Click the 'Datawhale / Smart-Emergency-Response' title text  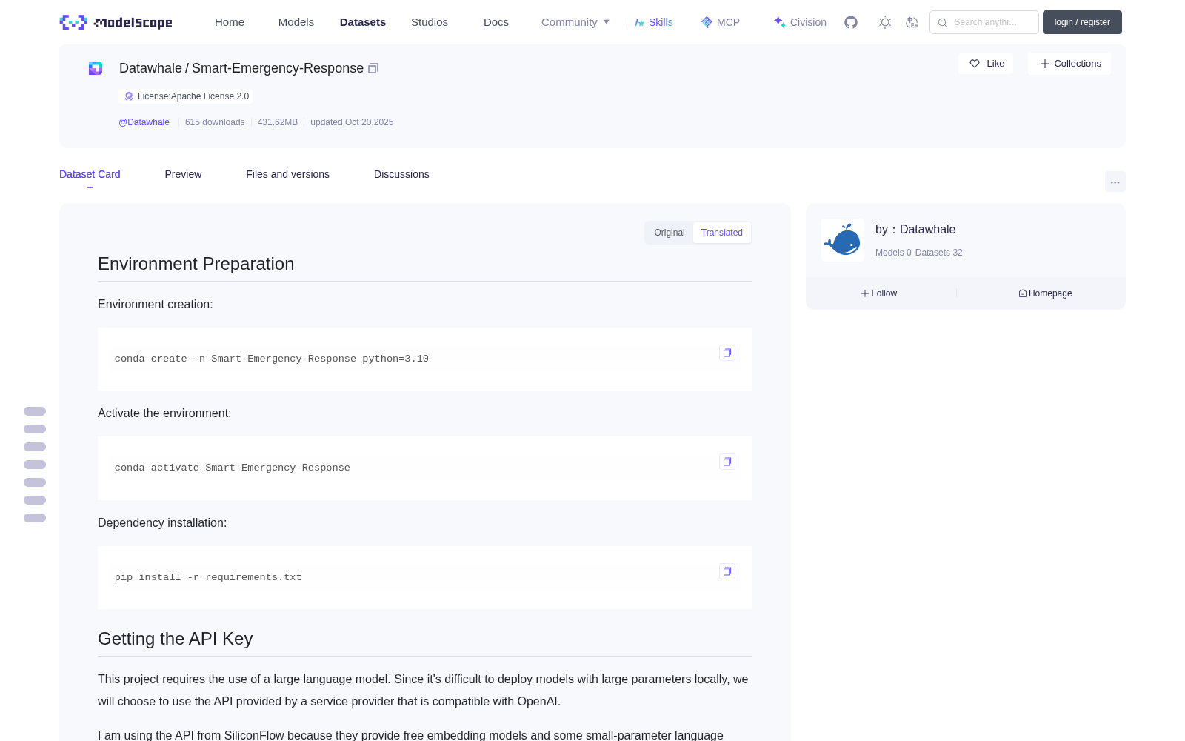coord(241,68)
